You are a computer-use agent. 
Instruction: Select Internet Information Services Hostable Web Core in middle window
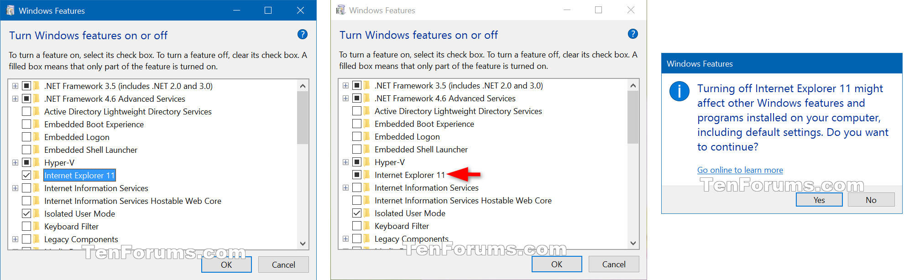[463, 200]
